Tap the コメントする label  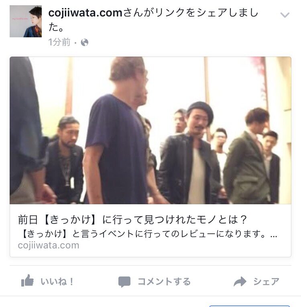(x=164, y=282)
